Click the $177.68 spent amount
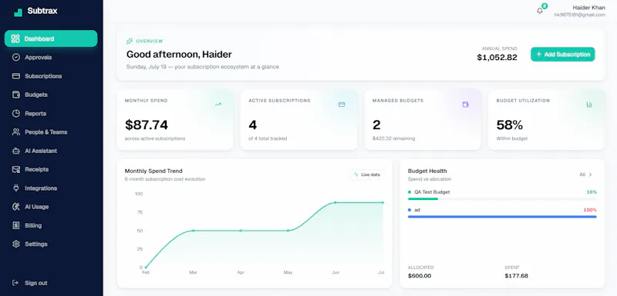Screen dimensions: 617x296 (516, 275)
